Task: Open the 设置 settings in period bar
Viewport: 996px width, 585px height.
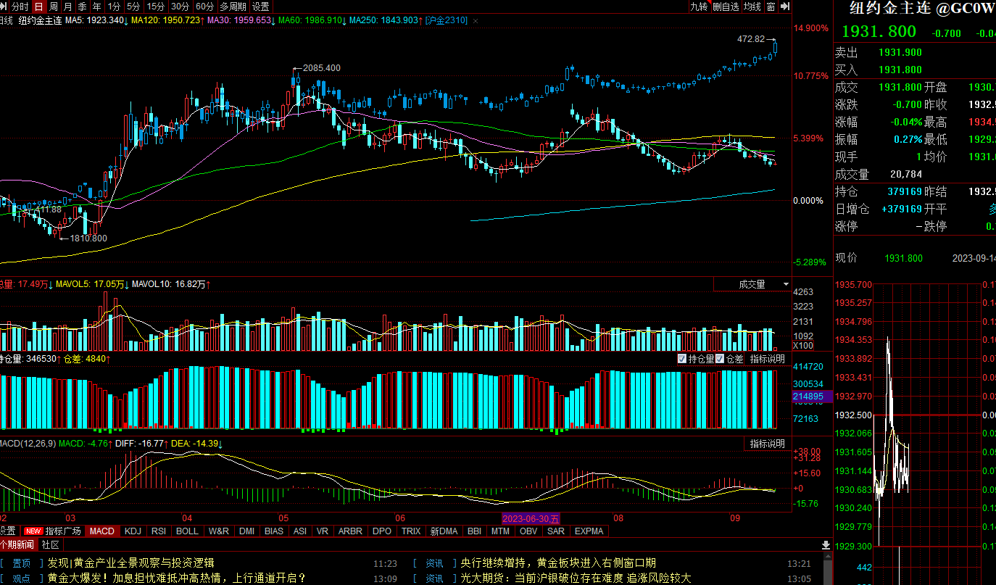Action: point(261,7)
